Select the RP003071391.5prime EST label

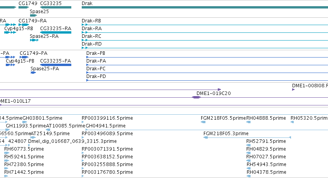coord(107,149)
